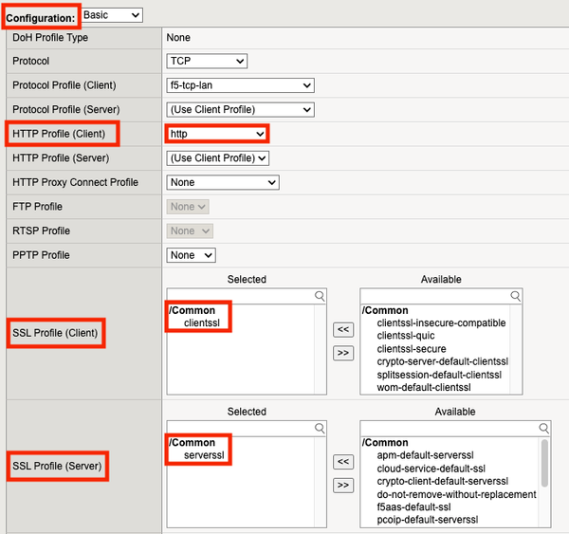The width and height of the screenshot is (569, 534).
Task: Click search icon in SSL Server Available list
Action: tap(516, 428)
